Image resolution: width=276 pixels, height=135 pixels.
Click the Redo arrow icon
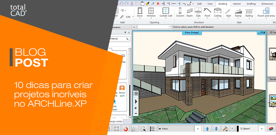point(126,3)
